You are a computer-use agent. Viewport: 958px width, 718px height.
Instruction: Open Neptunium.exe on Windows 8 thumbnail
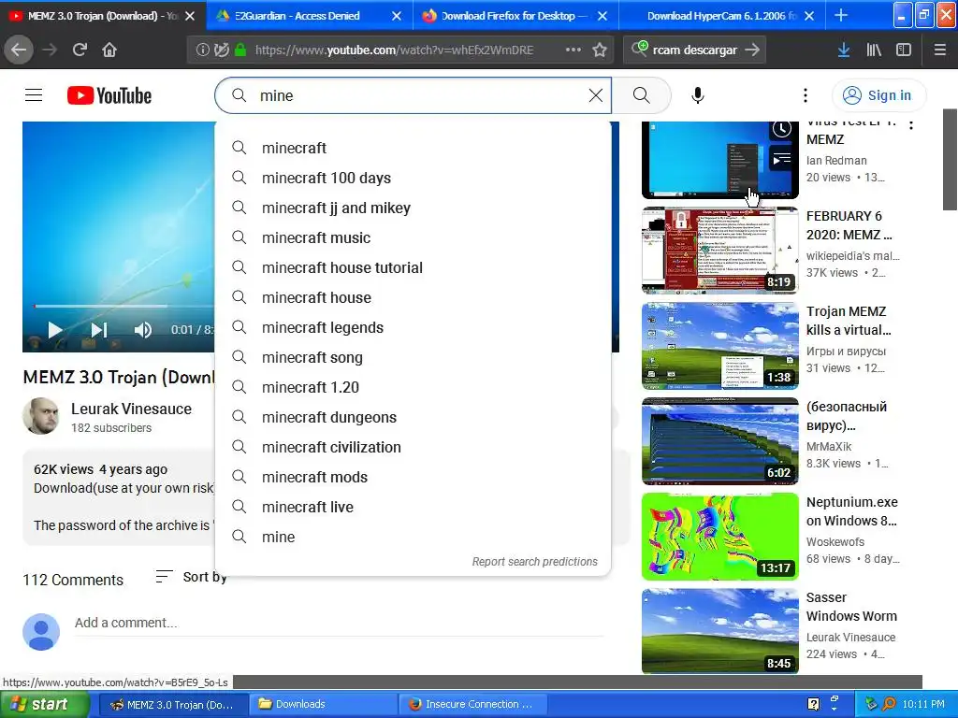[719, 536]
